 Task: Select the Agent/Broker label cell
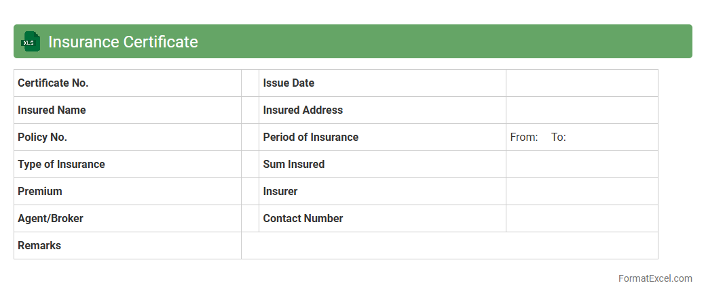pyautogui.click(x=127, y=219)
